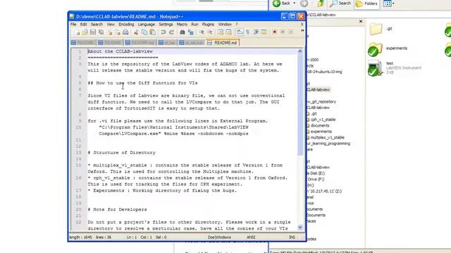Click the editor scrollbar down arrow
Screen dimensions: 451x253
pos(300,228)
